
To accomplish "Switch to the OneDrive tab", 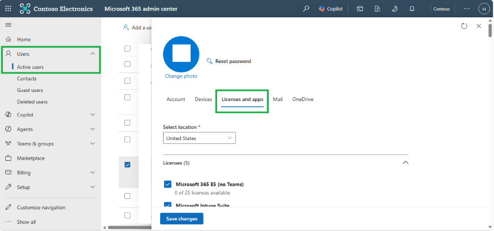I will (x=303, y=99).
